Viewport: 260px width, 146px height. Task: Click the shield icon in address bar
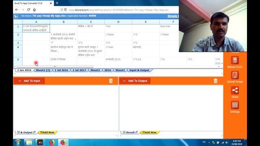coord(65,10)
